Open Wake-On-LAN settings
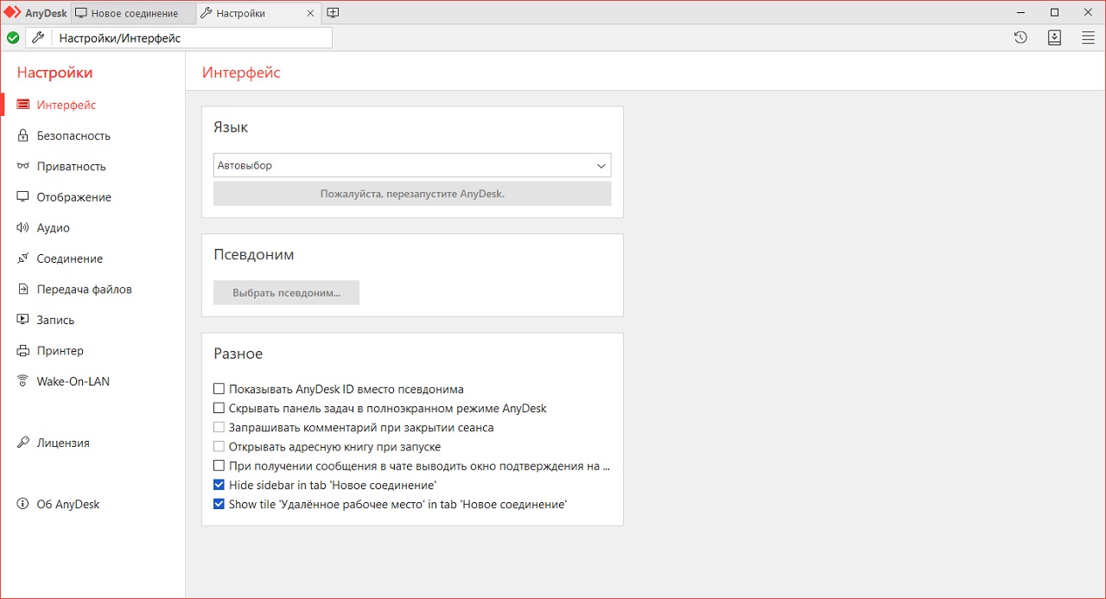1106x599 pixels. coord(73,381)
